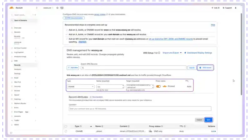Open the CNAME record type dropdown
Screen dimensions: 250x140
tap(81, 87)
